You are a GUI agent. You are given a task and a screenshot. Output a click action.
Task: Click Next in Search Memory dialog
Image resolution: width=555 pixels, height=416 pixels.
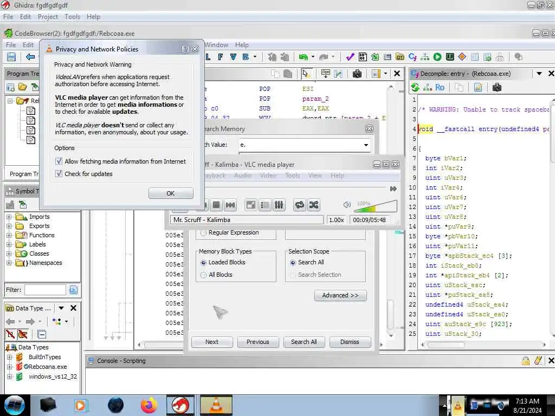tap(212, 342)
